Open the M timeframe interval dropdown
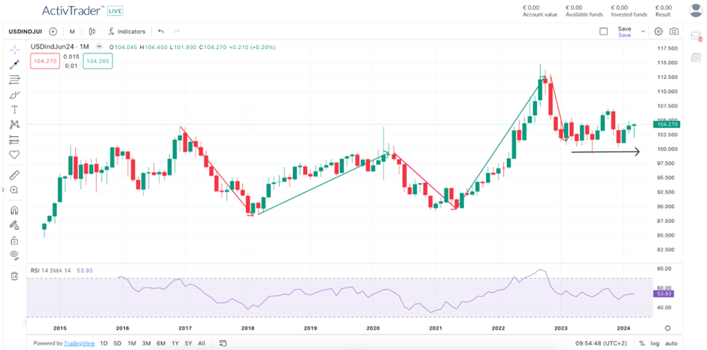The width and height of the screenshot is (707, 350). (72, 32)
